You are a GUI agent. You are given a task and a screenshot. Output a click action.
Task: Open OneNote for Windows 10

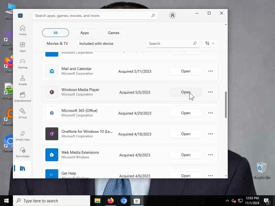tap(186, 134)
